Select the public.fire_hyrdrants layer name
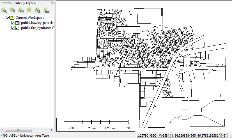The width and height of the screenshot is (232, 138). pyautogui.click(x=37, y=28)
